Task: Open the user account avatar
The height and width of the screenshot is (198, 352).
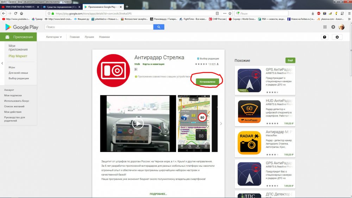Action: pos(341,27)
